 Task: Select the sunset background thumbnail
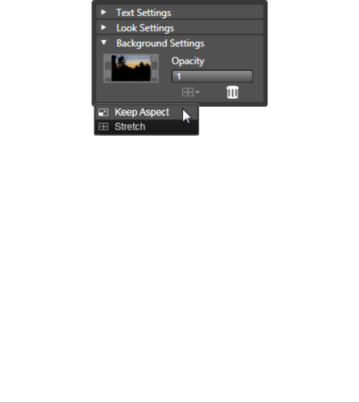point(131,68)
